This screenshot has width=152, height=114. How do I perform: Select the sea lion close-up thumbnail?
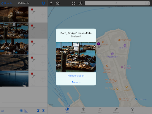(x=14, y=14)
